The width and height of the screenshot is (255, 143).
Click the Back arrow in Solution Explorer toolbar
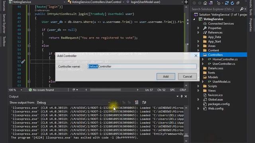[x=194, y=3]
